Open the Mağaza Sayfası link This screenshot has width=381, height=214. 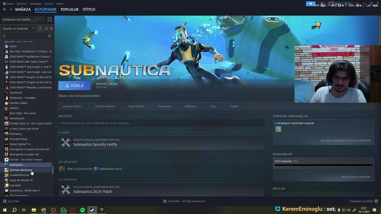pyautogui.click(x=72, y=106)
